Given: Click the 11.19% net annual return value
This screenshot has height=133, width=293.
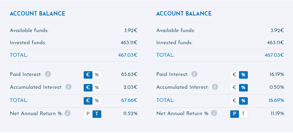Looking at the screenshot, I should 277,113.
